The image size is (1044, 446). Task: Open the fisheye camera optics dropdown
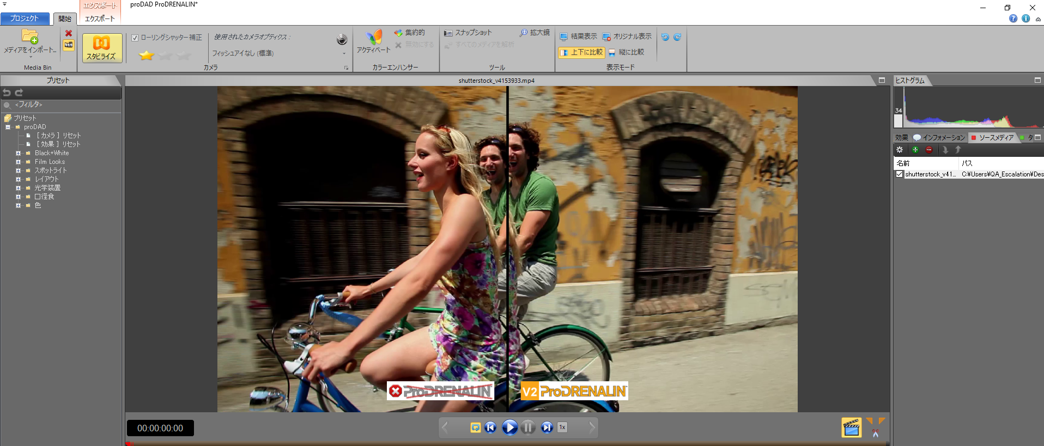pyautogui.click(x=344, y=53)
